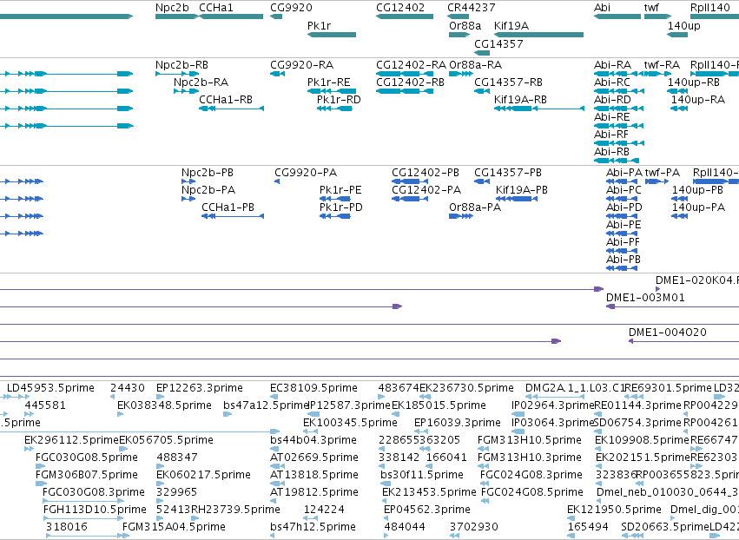Click the CG9920-PA protein label
This screenshot has height=540, width=739.
tap(306, 173)
